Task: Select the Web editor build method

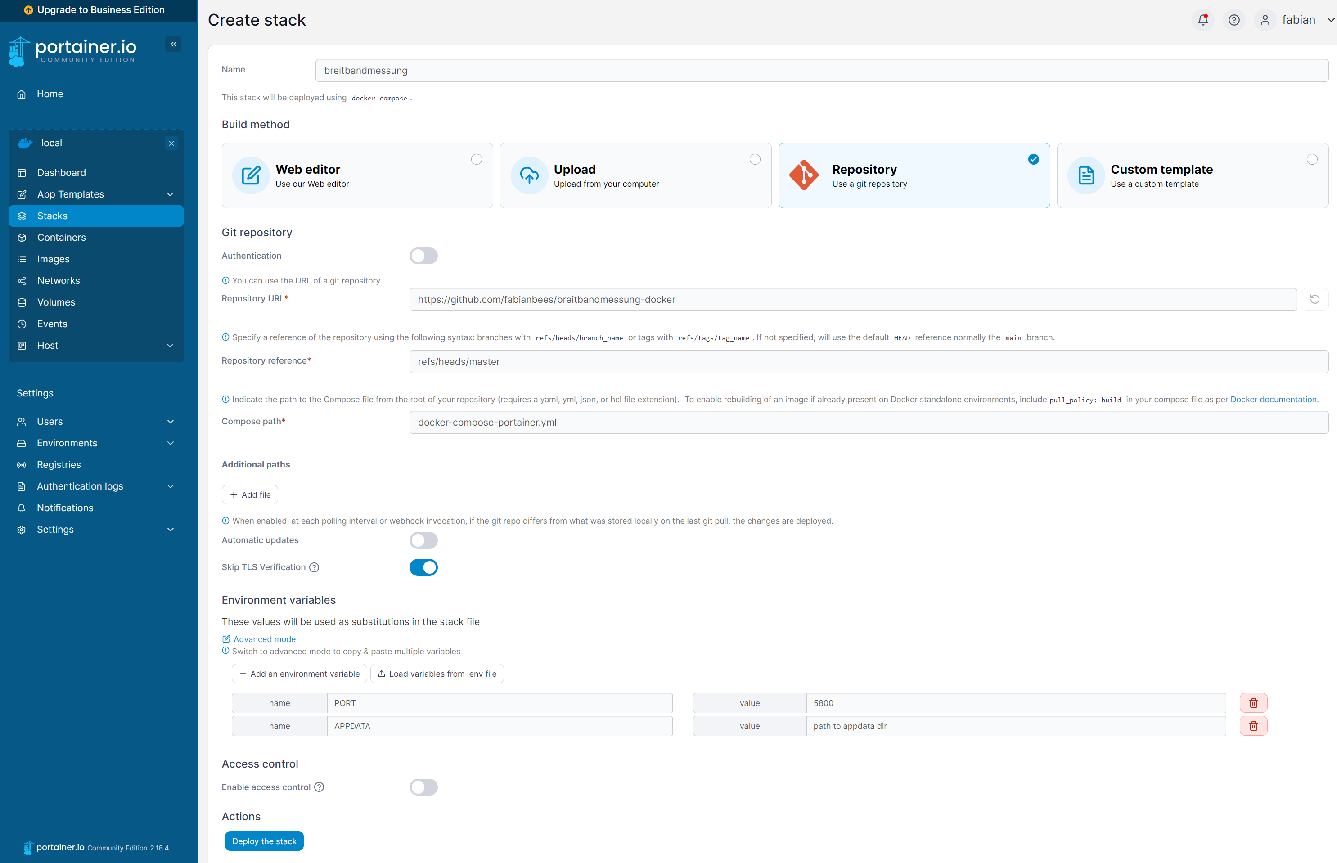Action: tap(357, 175)
